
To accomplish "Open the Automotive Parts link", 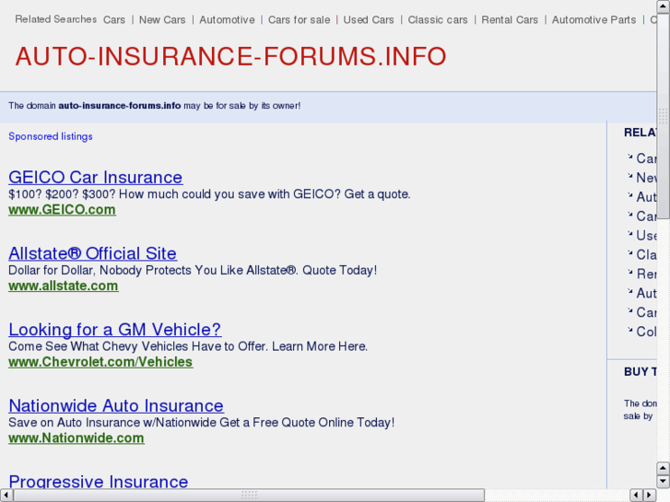I will [x=594, y=19].
